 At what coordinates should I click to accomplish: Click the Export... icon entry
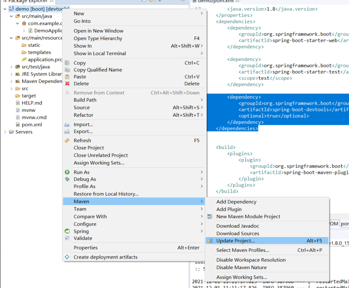67,132
